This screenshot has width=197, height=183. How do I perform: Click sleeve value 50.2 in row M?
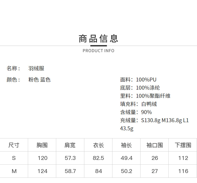coord(127,171)
